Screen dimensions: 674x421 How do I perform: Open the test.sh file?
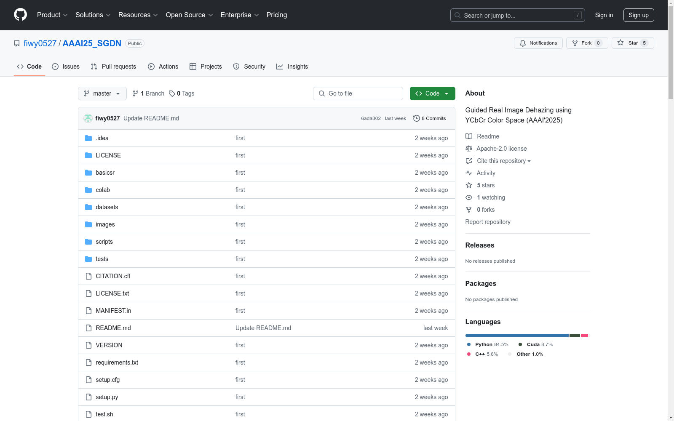point(104,414)
